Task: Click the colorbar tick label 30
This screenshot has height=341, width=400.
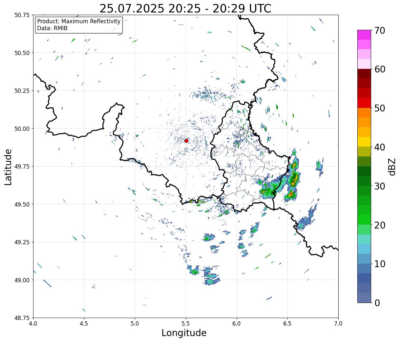Action: (380, 186)
